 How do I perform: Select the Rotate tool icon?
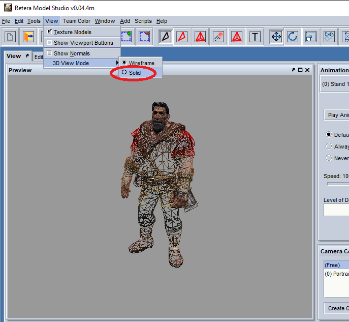tap(293, 37)
